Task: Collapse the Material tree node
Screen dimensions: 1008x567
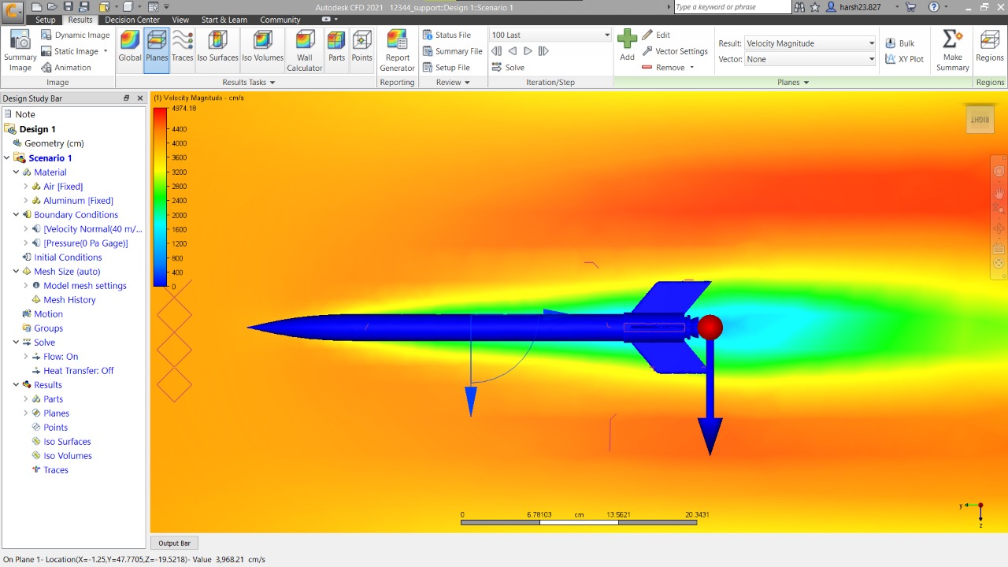Action: click(x=17, y=172)
